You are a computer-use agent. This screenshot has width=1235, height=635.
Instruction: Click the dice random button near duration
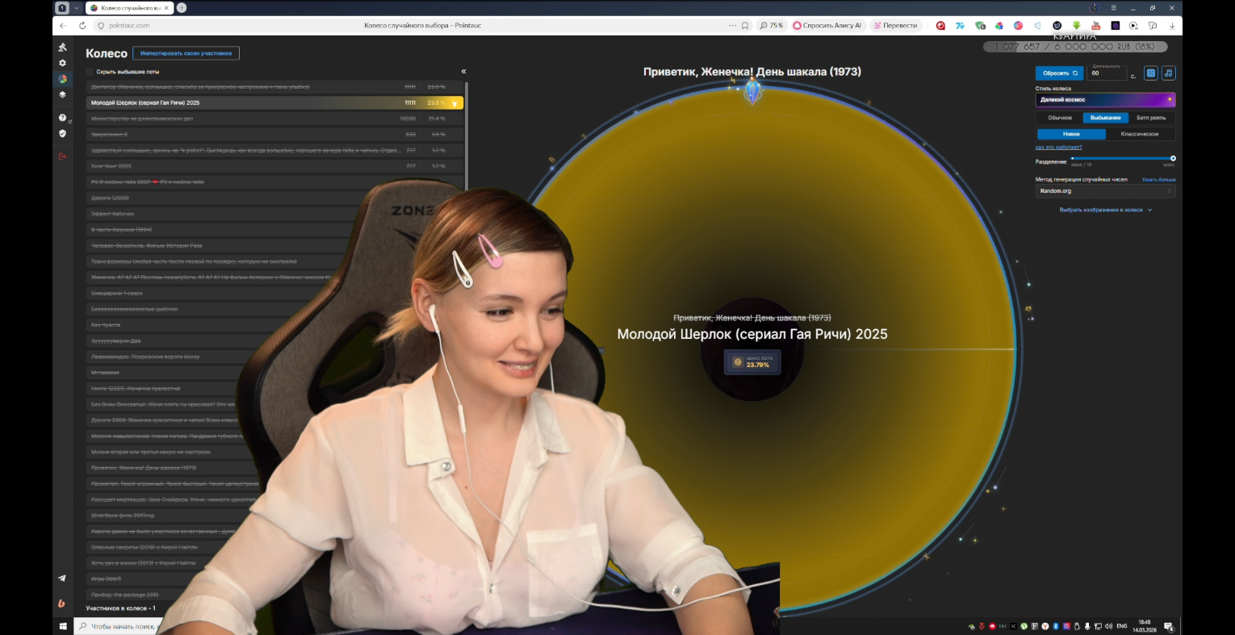(x=1151, y=73)
